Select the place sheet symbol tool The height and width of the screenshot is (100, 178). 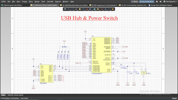pyautogui.click(x=94, y=9)
